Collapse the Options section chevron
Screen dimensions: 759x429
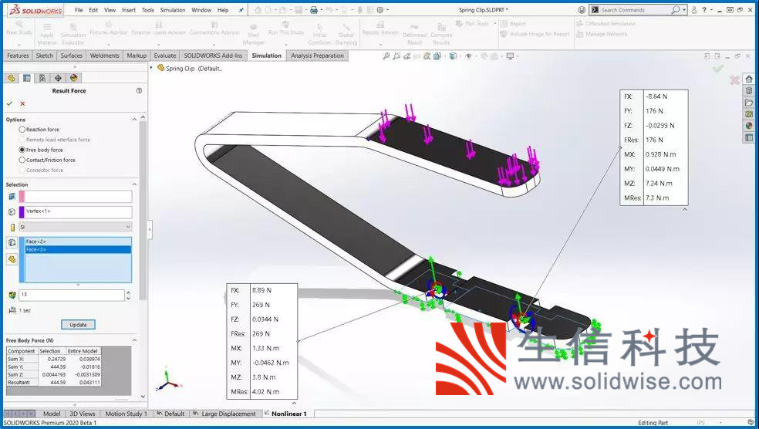pos(134,119)
